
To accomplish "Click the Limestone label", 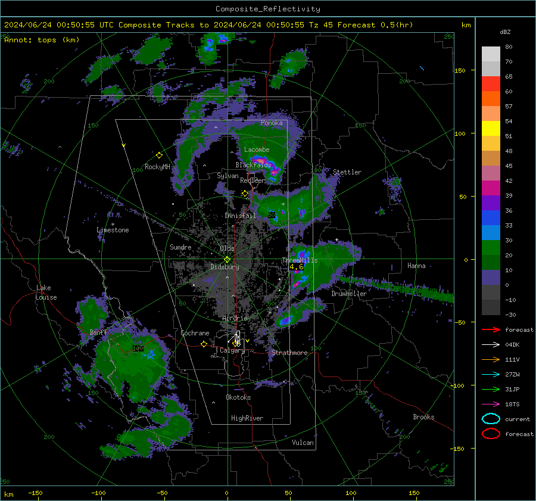I will pos(113,230).
